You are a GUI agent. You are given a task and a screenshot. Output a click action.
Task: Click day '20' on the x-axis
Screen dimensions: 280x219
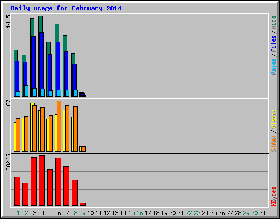[172, 213]
